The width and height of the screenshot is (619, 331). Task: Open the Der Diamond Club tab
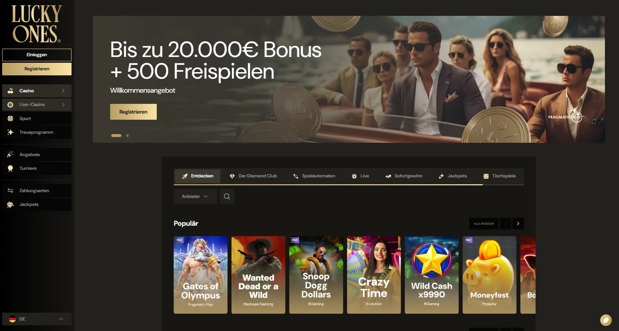coord(253,176)
